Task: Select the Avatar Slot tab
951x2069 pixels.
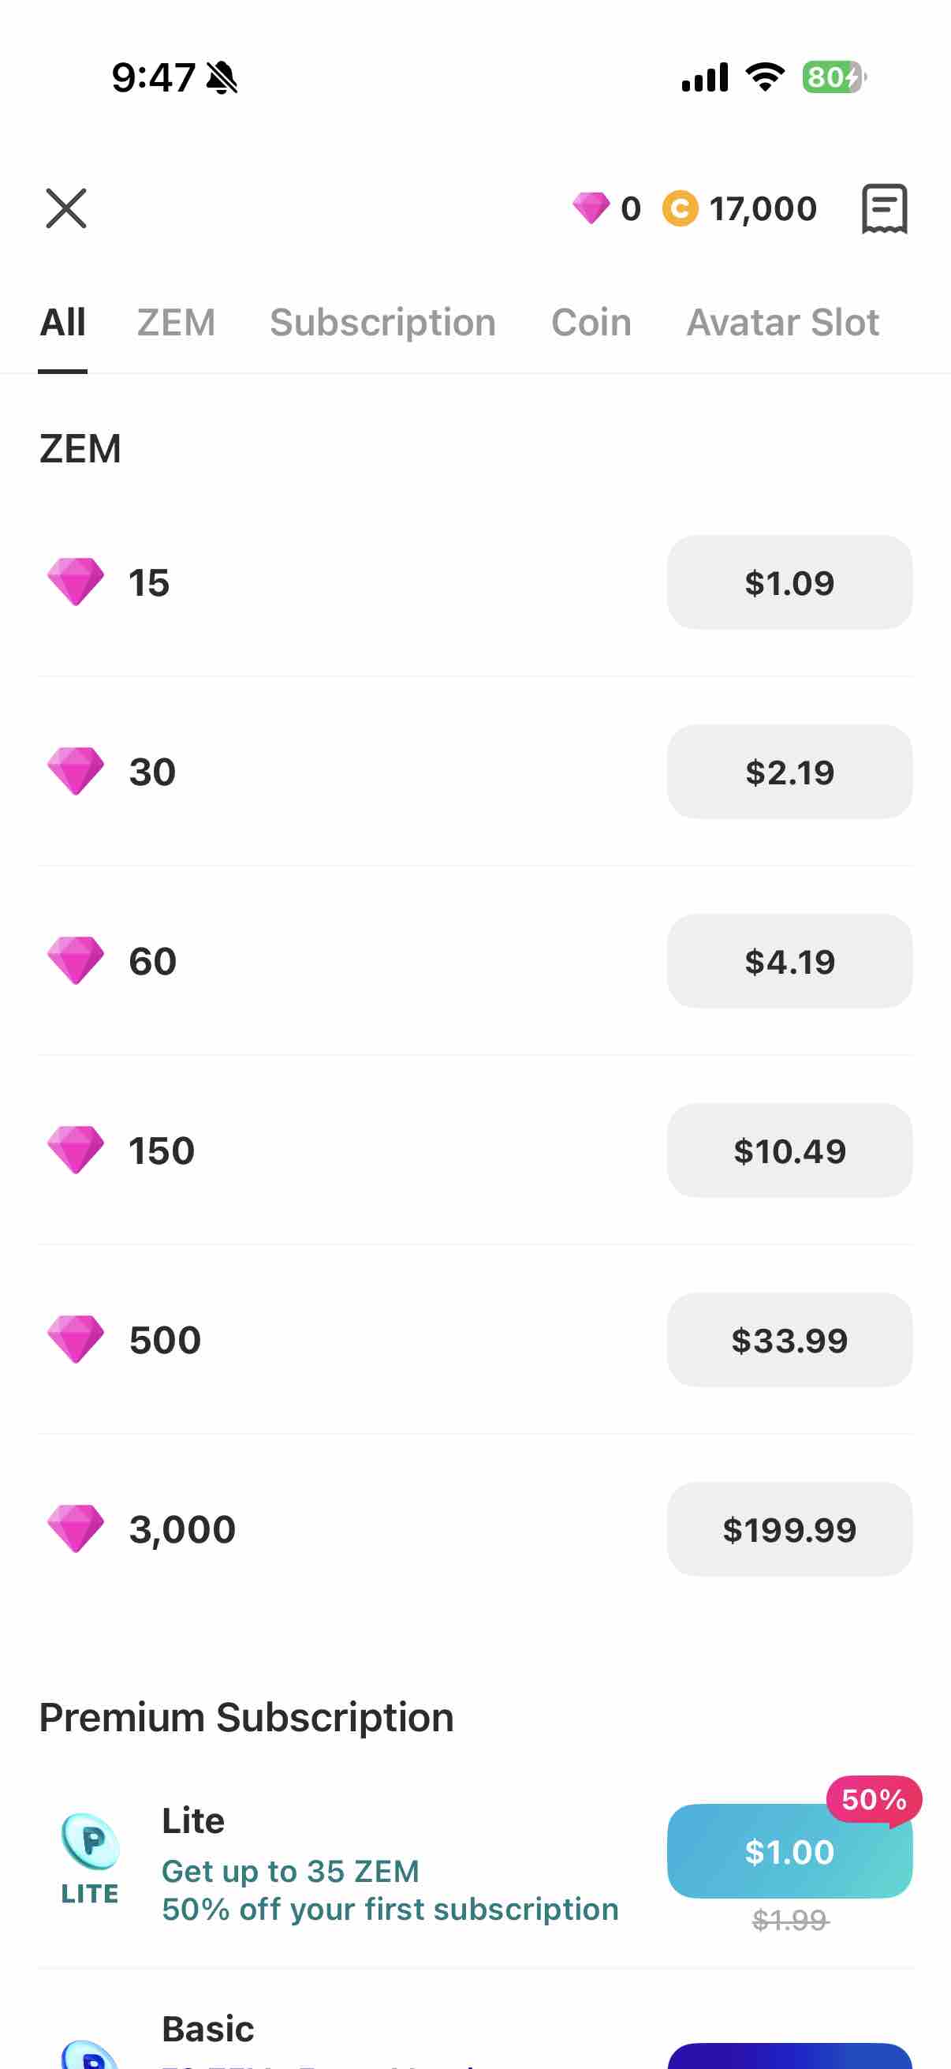Action: pyautogui.click(x=782, y=323)
